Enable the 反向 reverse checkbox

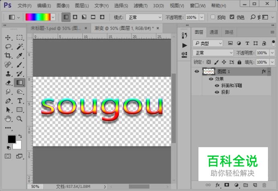[x=213, y=17]
